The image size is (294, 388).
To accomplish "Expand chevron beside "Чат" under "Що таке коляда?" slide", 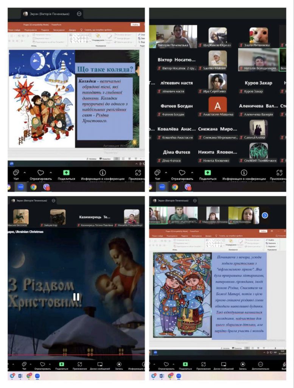I will 25,173.
